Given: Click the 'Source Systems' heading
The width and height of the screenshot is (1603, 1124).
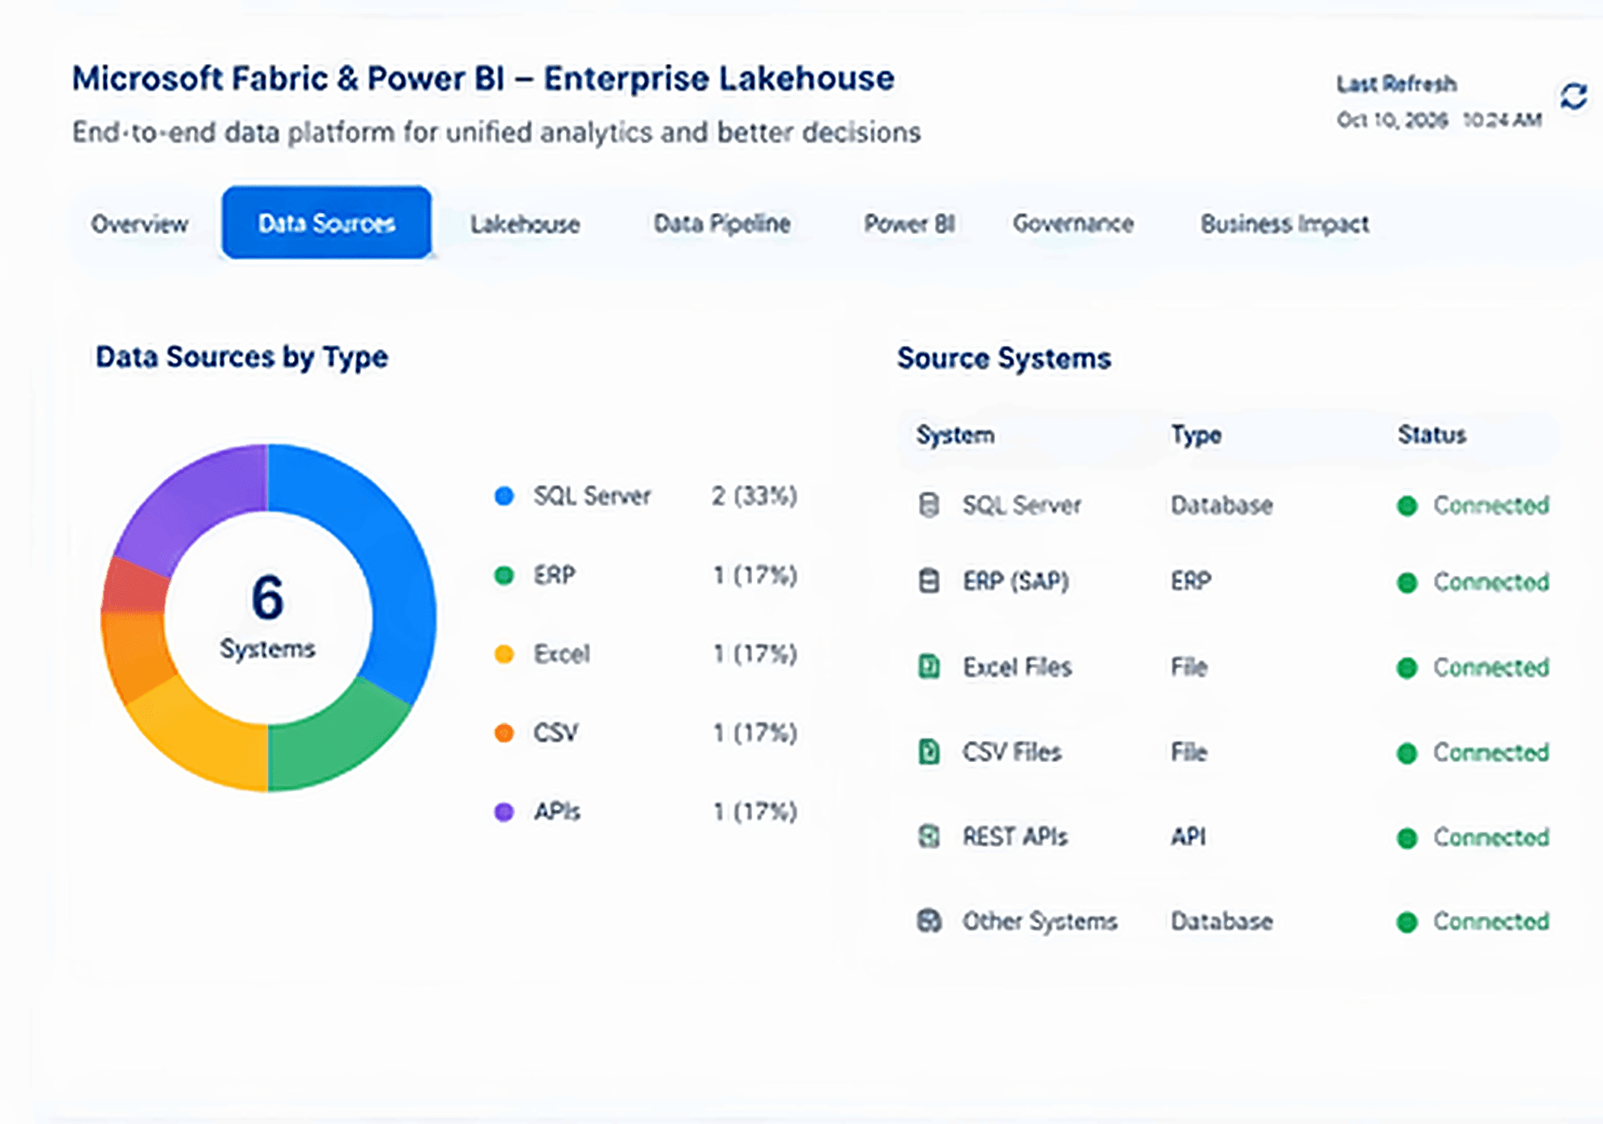Looking at the screenshot, I should 1004,358.
